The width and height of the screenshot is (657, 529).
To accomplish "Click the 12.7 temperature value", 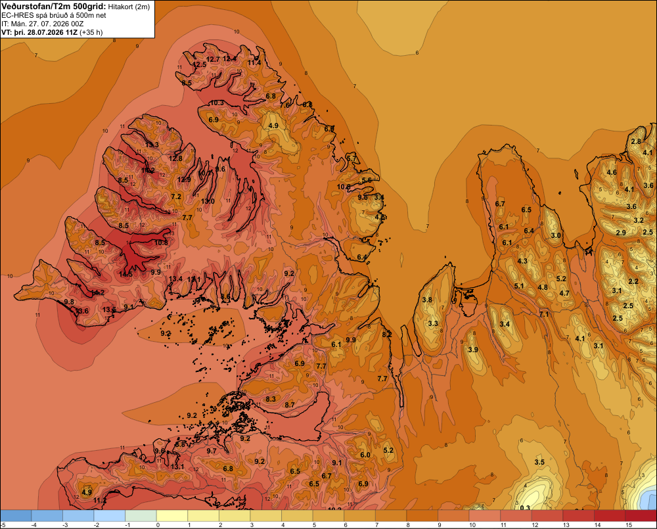I will click(x=213, y=60).
